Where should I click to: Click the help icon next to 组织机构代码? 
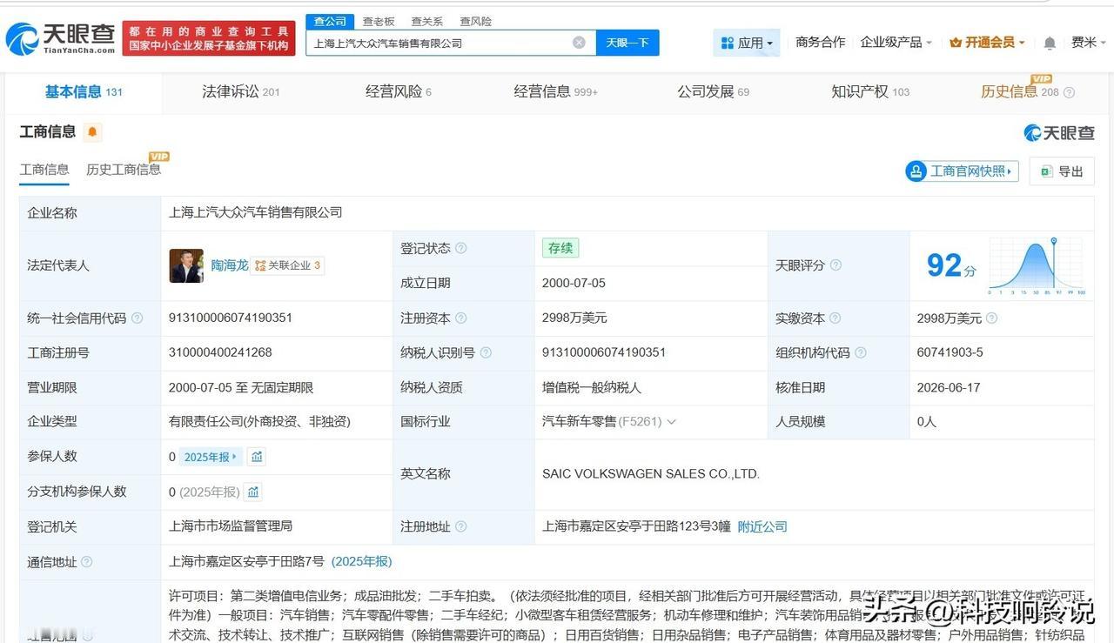pos(860,352)
